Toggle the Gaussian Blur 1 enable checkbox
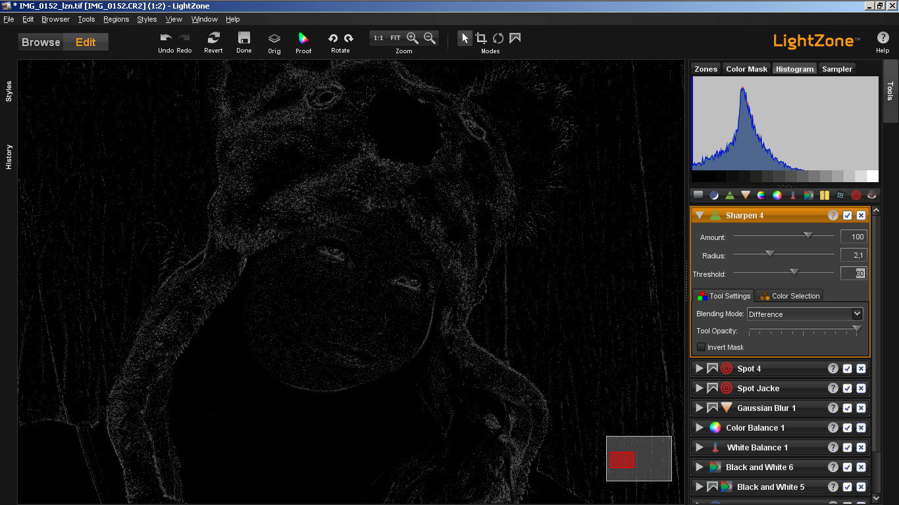This screenshot has width=899, height=505. point(847,408)
